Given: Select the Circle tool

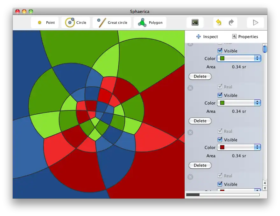Looking at the screenshot, I should click(x=75, y=23).
